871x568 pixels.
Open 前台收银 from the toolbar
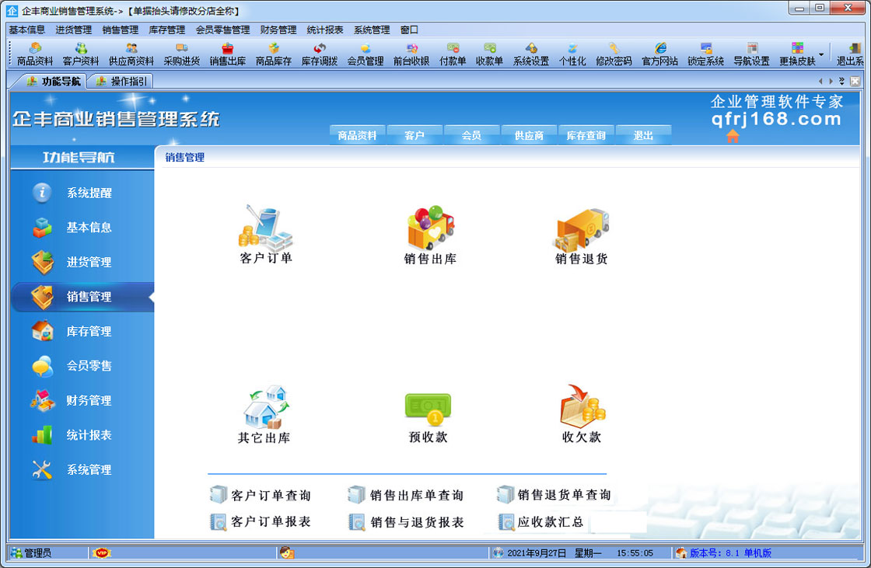tap(411, 54)
